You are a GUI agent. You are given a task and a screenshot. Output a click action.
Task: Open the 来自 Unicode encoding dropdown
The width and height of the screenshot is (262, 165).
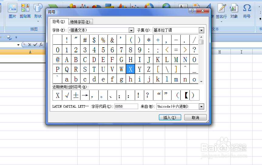201,106
